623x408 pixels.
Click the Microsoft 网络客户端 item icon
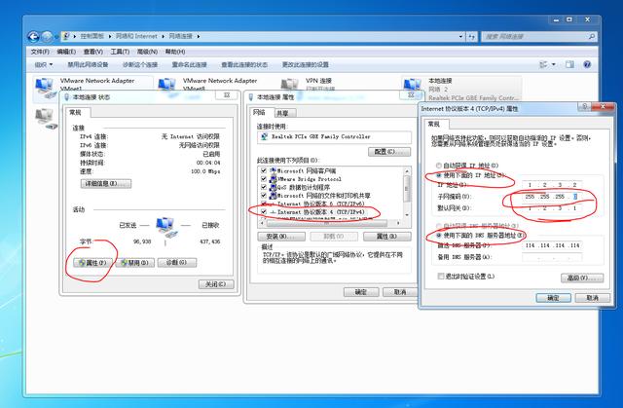(273, 170)
